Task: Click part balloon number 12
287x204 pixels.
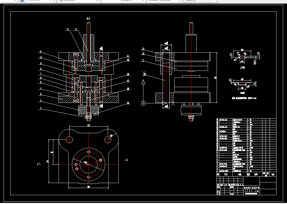Action: coord(67,29)
